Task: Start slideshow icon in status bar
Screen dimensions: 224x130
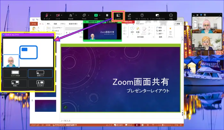Action: tap(153, 125)
